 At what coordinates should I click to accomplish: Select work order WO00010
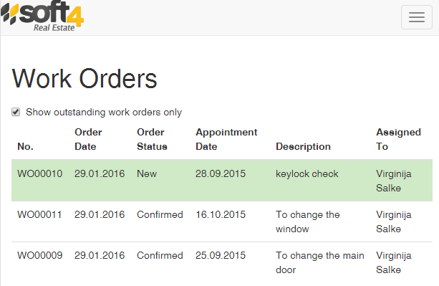pos(40,173)
